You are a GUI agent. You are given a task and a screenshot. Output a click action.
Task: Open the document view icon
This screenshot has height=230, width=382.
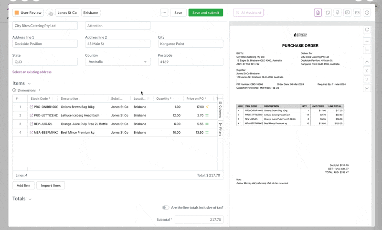point(318,13)
